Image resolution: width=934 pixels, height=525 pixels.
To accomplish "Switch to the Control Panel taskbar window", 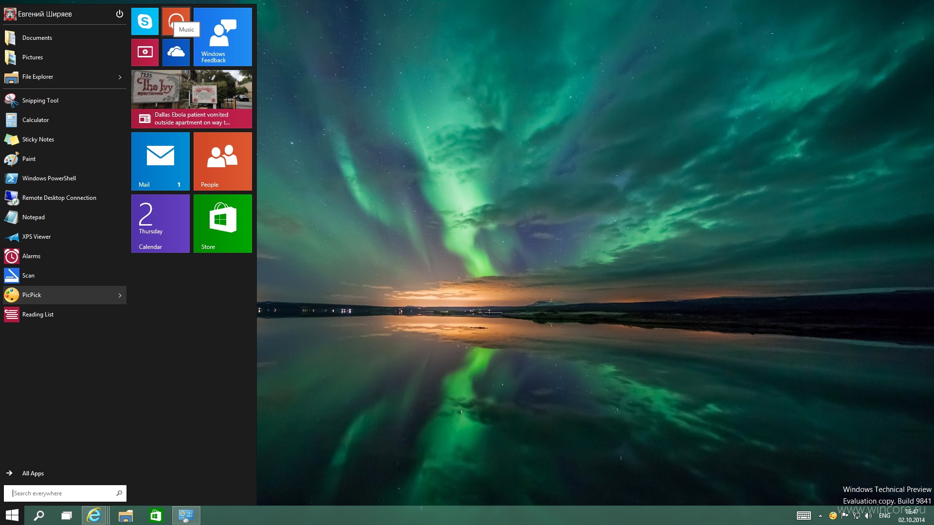I will point(186,515).
